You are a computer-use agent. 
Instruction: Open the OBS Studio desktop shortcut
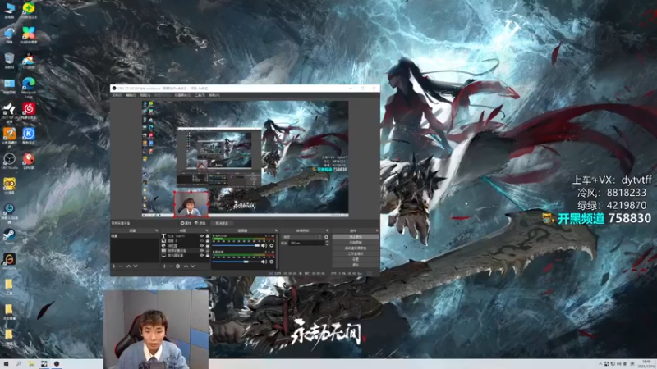click(x=9, y=161)
